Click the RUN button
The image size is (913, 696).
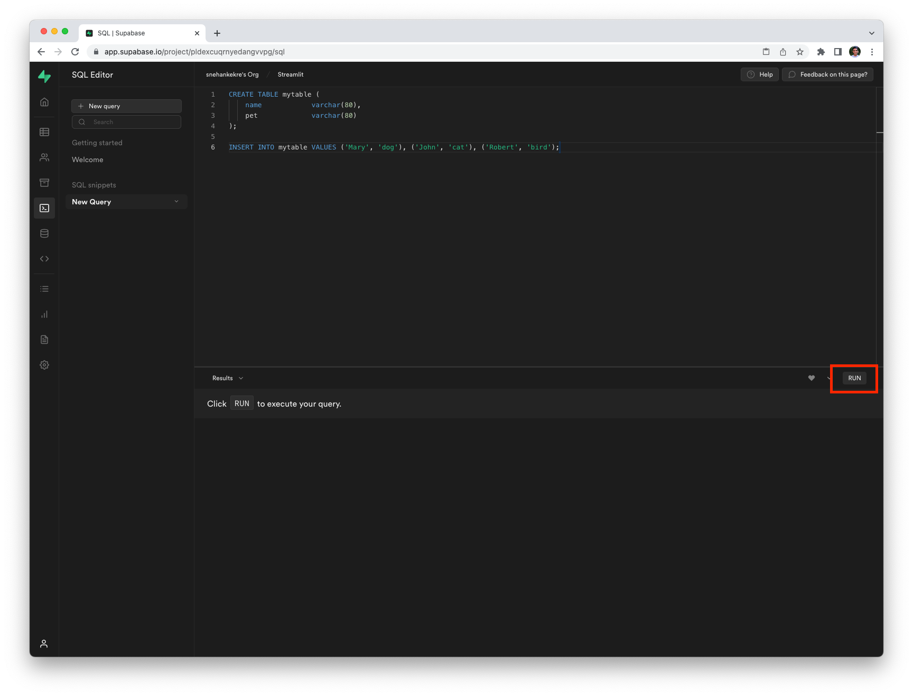854,378
